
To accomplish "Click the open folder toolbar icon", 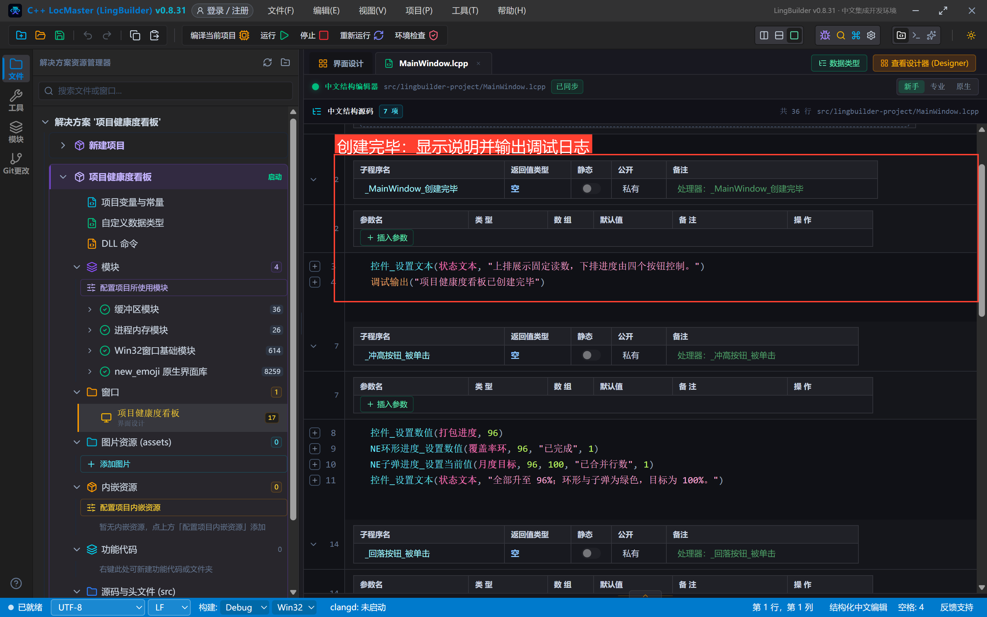I will (40, 36).
